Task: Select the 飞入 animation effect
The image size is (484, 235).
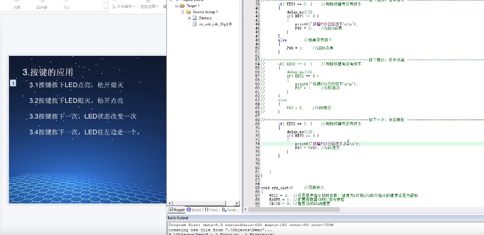Action: [67, 5]
